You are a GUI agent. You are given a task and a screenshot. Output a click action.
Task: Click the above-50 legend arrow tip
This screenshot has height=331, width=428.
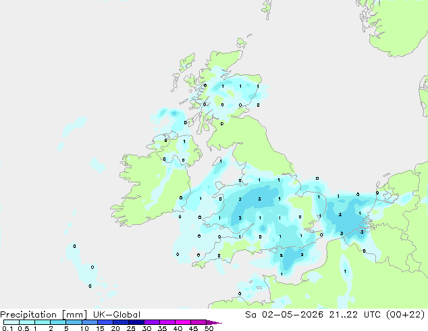coord(214,322)
